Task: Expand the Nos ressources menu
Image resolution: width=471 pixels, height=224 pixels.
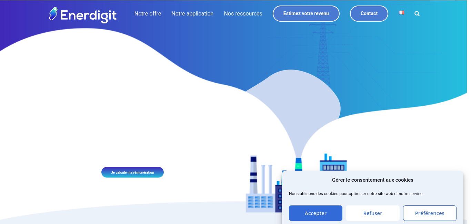Action: [243, 14]
